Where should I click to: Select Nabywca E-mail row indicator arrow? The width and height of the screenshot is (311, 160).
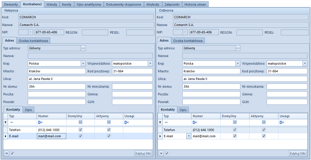(6, 136)
